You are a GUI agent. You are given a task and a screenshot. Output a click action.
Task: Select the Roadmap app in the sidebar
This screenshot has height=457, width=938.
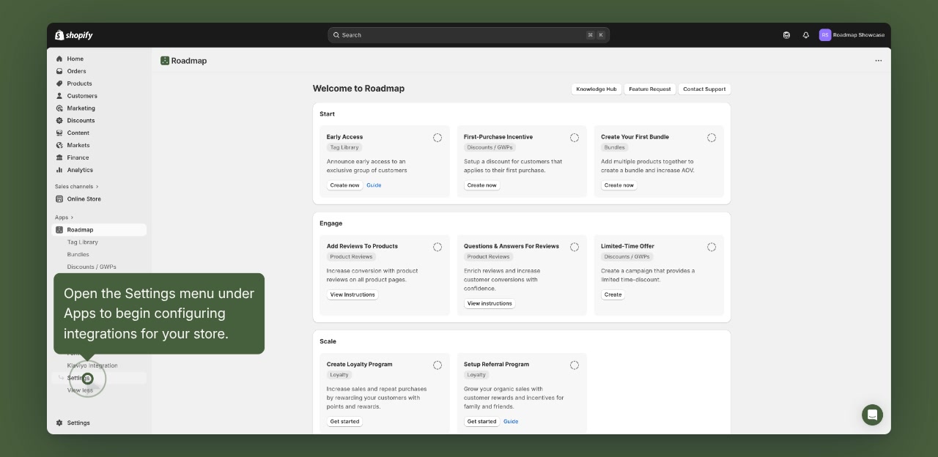coord(80,229)
